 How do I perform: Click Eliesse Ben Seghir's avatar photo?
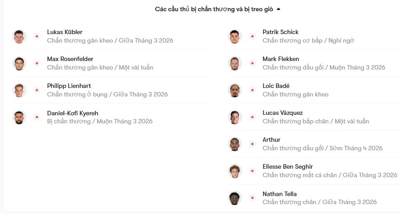point(235,171)
